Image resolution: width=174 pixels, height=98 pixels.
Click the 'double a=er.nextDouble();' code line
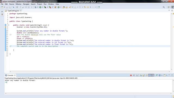pos(28,33)
